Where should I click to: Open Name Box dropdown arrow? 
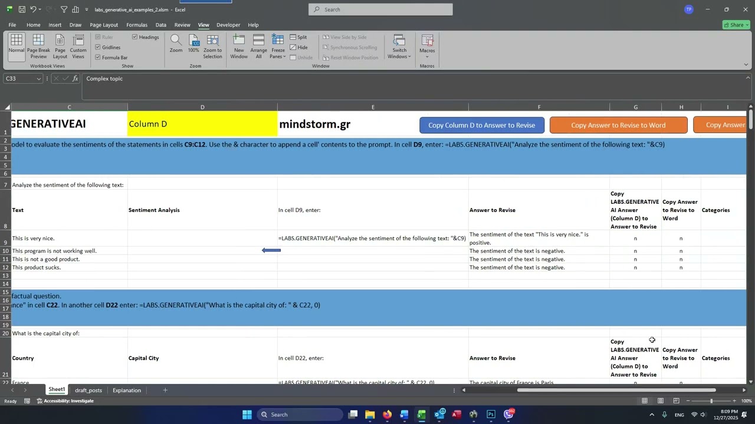click(39, 79)
